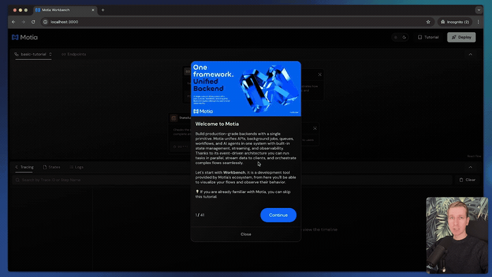Click the Incognito profile indicator
This screenshot has width=492, height=277.
pyautogui.click(x=455, y=22)
